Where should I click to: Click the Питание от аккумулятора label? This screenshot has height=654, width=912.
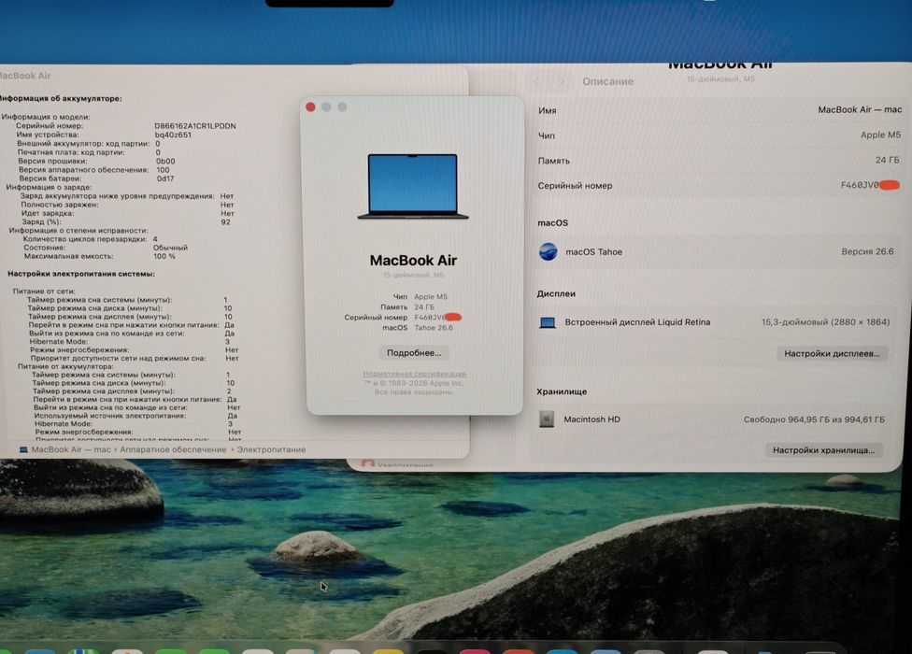coord(65,366)
